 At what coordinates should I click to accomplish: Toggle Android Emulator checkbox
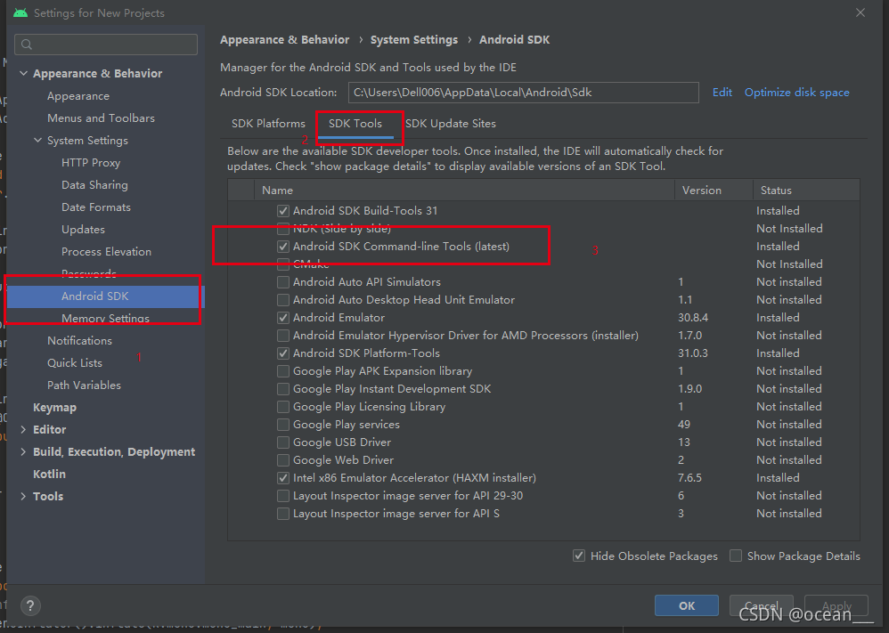[283, 318]
